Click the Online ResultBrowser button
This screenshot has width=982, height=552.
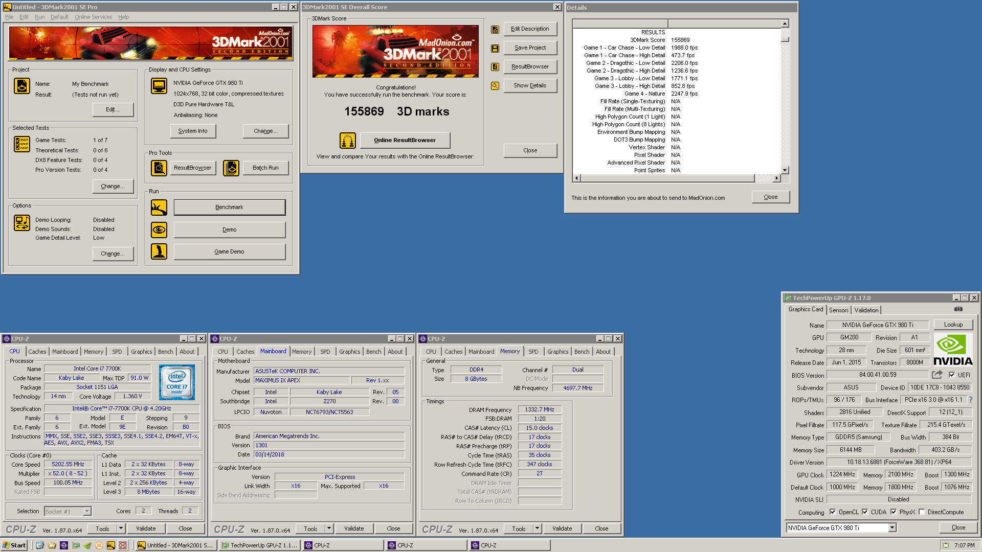point(405,140)
